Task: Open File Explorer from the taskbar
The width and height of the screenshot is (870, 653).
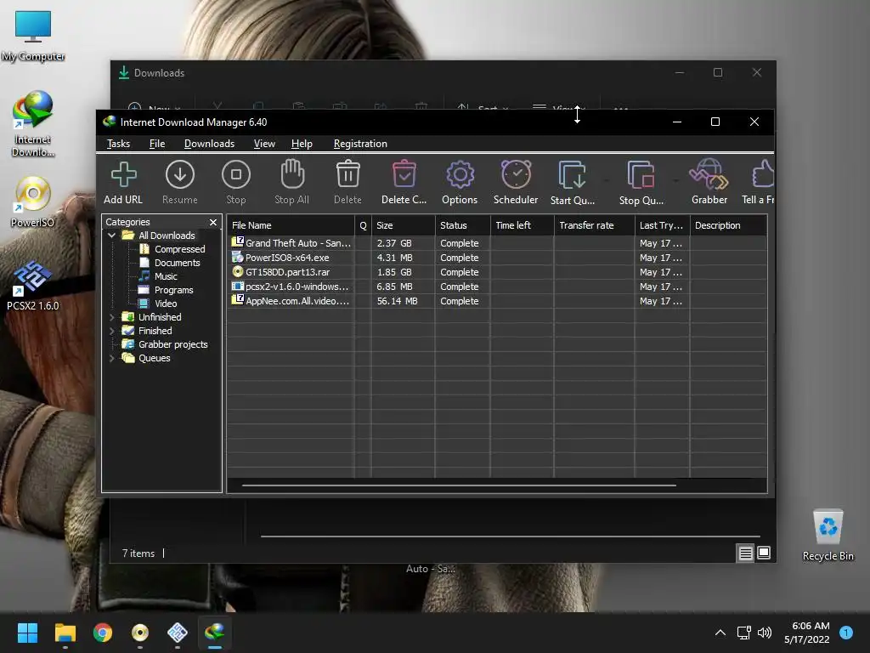Action: tap(65, 633)
